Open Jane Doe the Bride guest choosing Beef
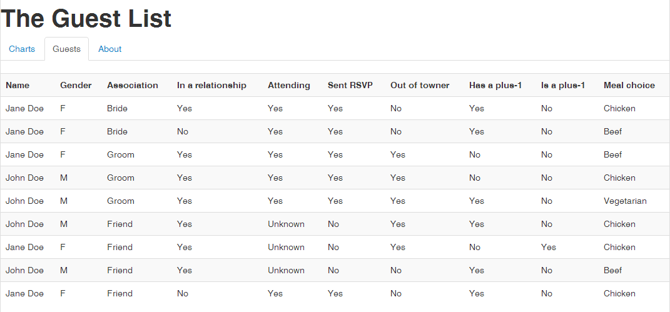670x312 pixels. (25, 131)
